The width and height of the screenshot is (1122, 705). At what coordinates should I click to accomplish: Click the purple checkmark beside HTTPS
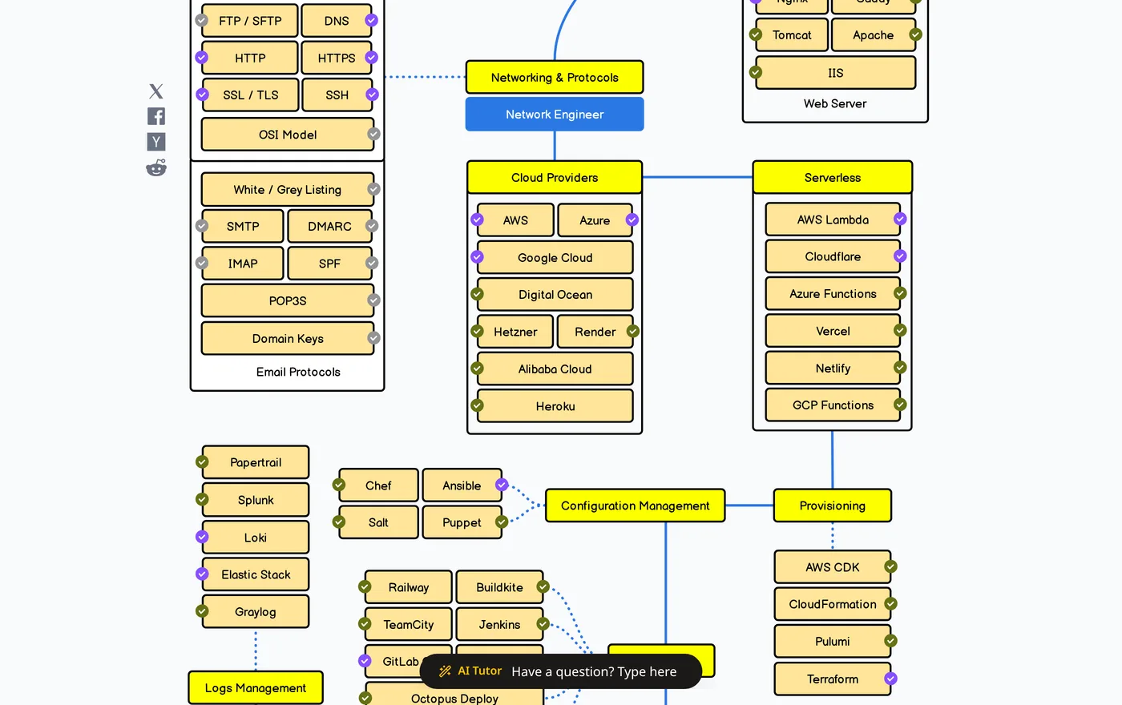(x=371, y=58)
